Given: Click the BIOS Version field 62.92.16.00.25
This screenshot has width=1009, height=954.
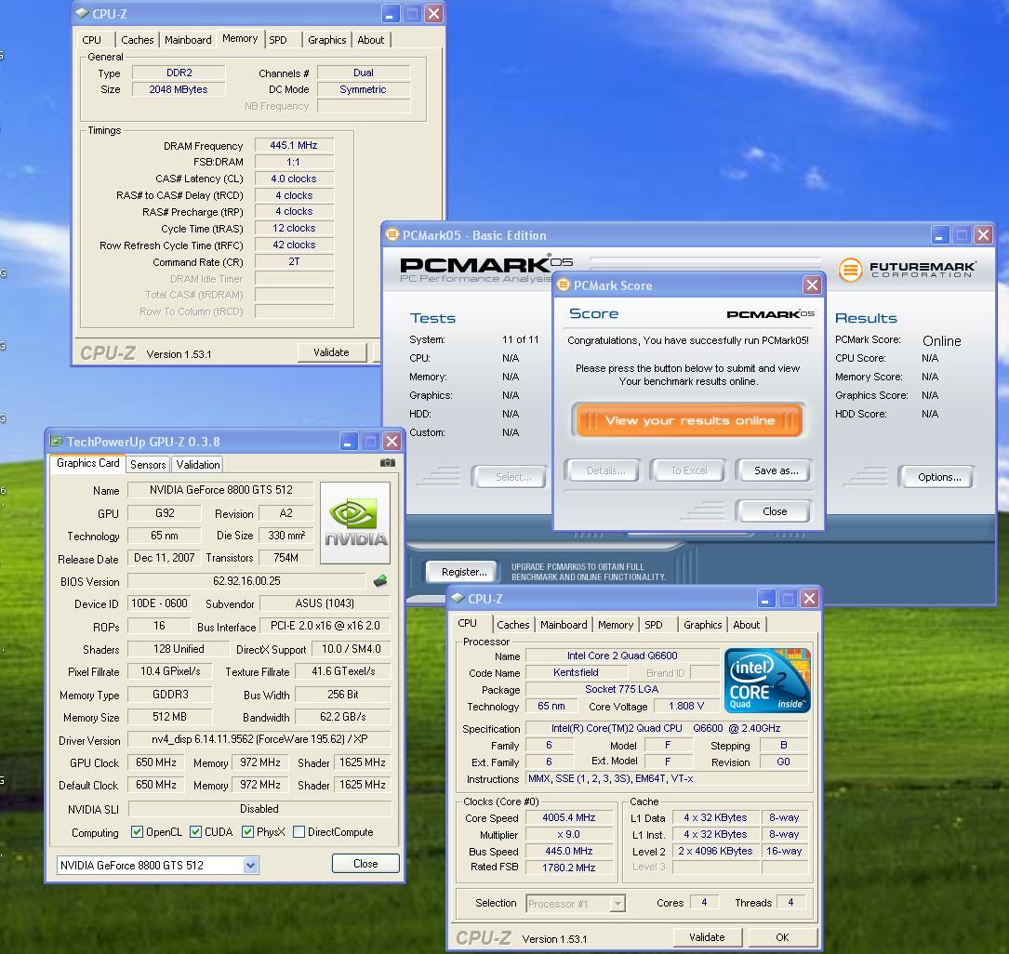Looking at the screenshot, I should pos(246,581).
